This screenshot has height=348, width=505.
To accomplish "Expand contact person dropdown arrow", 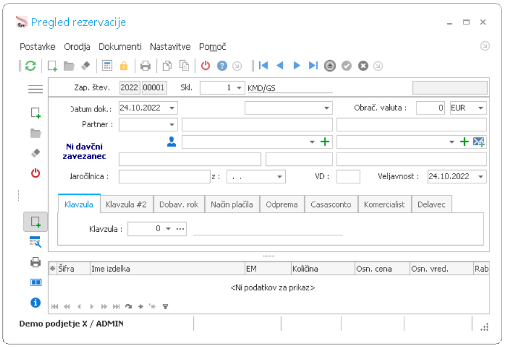I will pos(312,142).
